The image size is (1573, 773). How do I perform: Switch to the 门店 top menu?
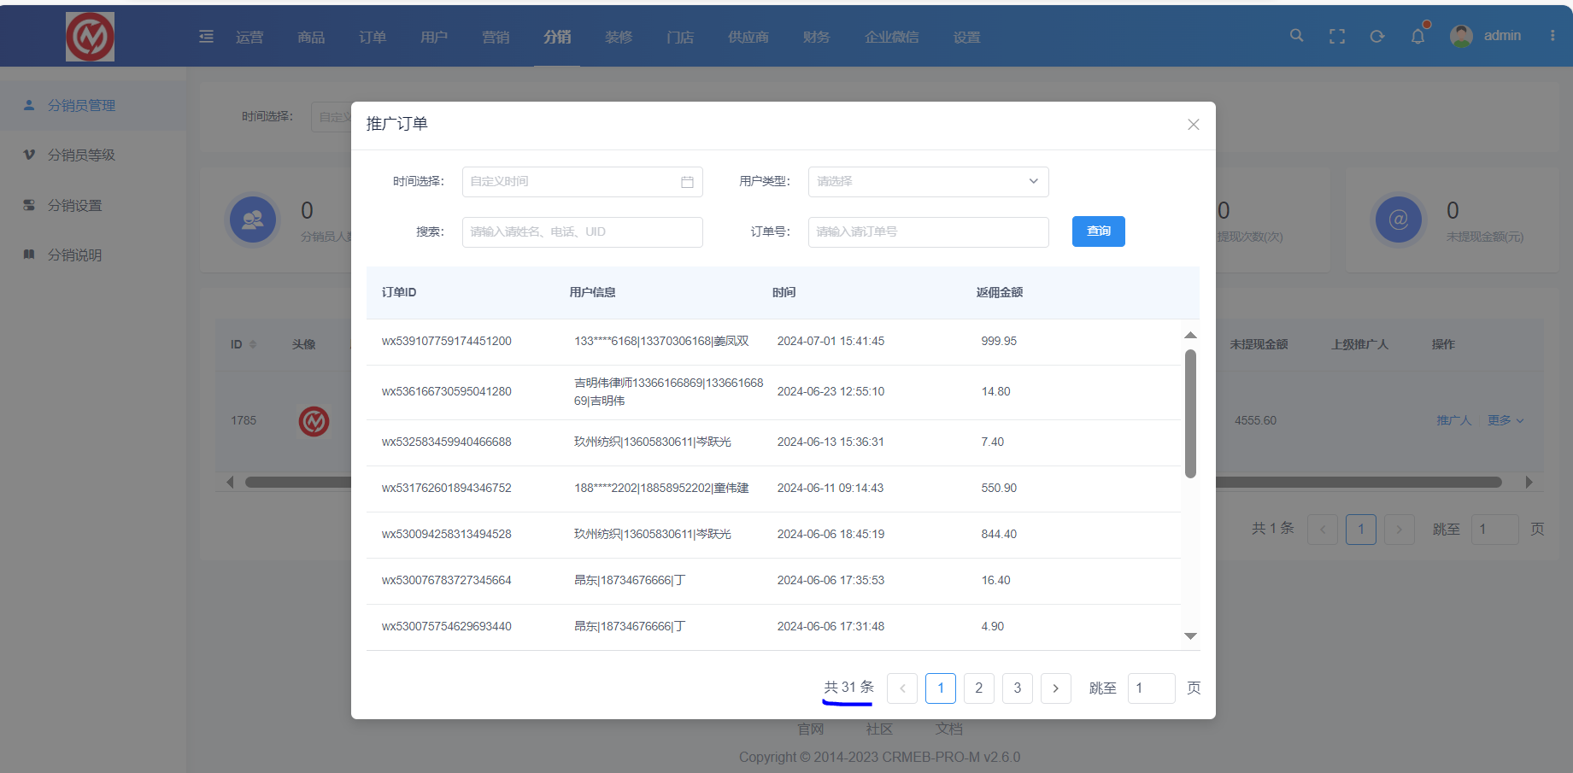coord(680,37)
